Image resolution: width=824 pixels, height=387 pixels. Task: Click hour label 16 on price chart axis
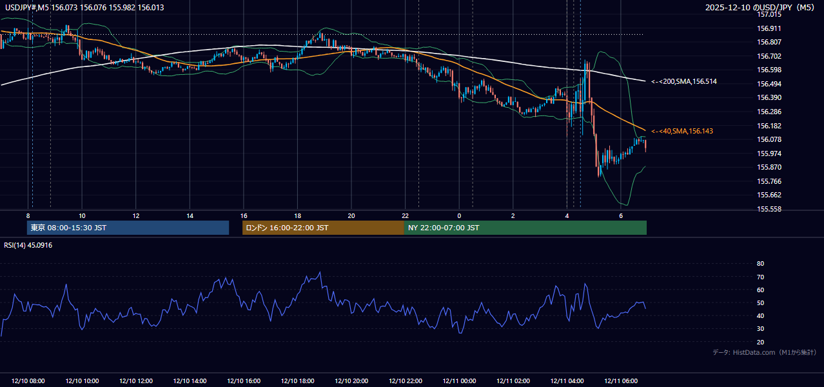coord(244,215)
